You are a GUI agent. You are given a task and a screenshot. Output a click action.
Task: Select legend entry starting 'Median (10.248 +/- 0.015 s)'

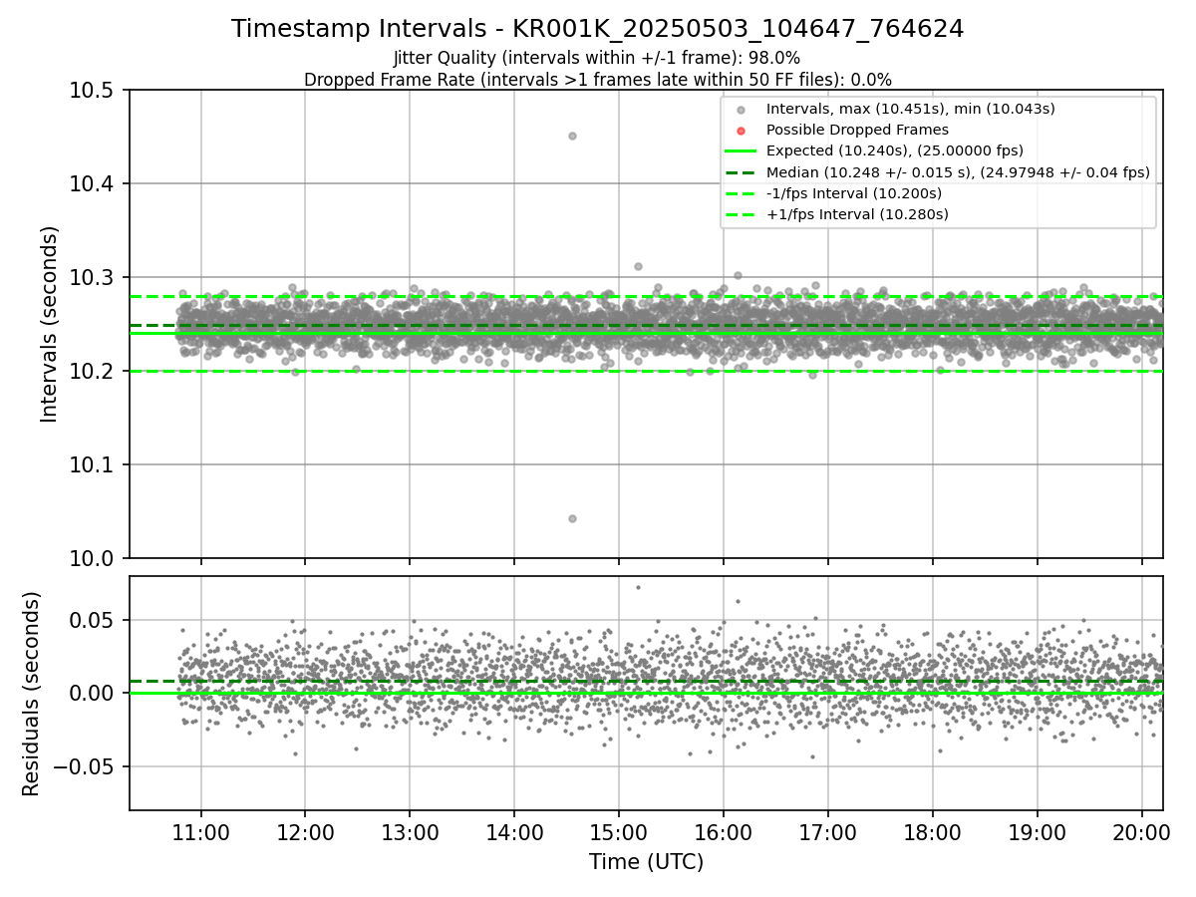[958, 172]
